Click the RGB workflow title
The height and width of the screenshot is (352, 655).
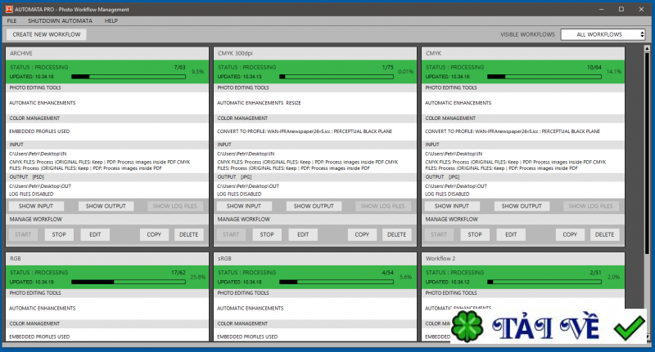16,259
